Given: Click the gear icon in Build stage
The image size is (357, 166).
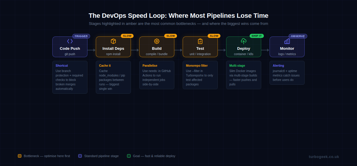Looking at the screenshot, I should click(x=157, y=41).
